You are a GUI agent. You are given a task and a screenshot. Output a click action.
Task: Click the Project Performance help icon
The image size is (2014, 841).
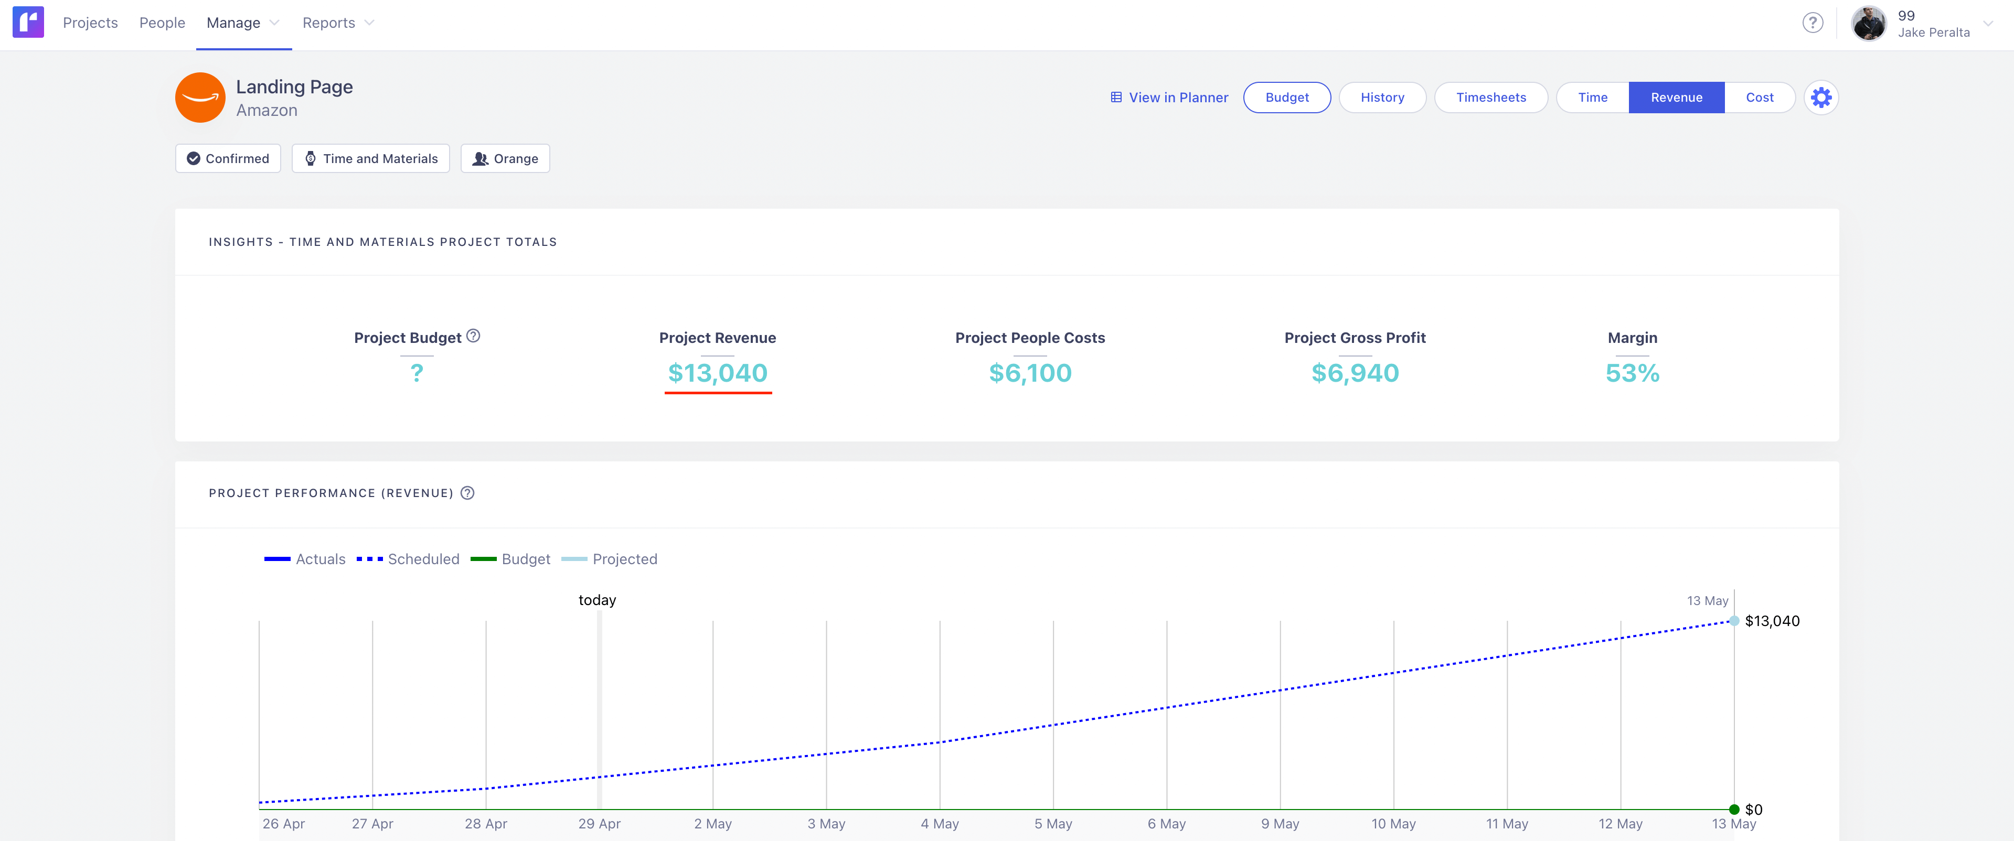tap(467, 493)
